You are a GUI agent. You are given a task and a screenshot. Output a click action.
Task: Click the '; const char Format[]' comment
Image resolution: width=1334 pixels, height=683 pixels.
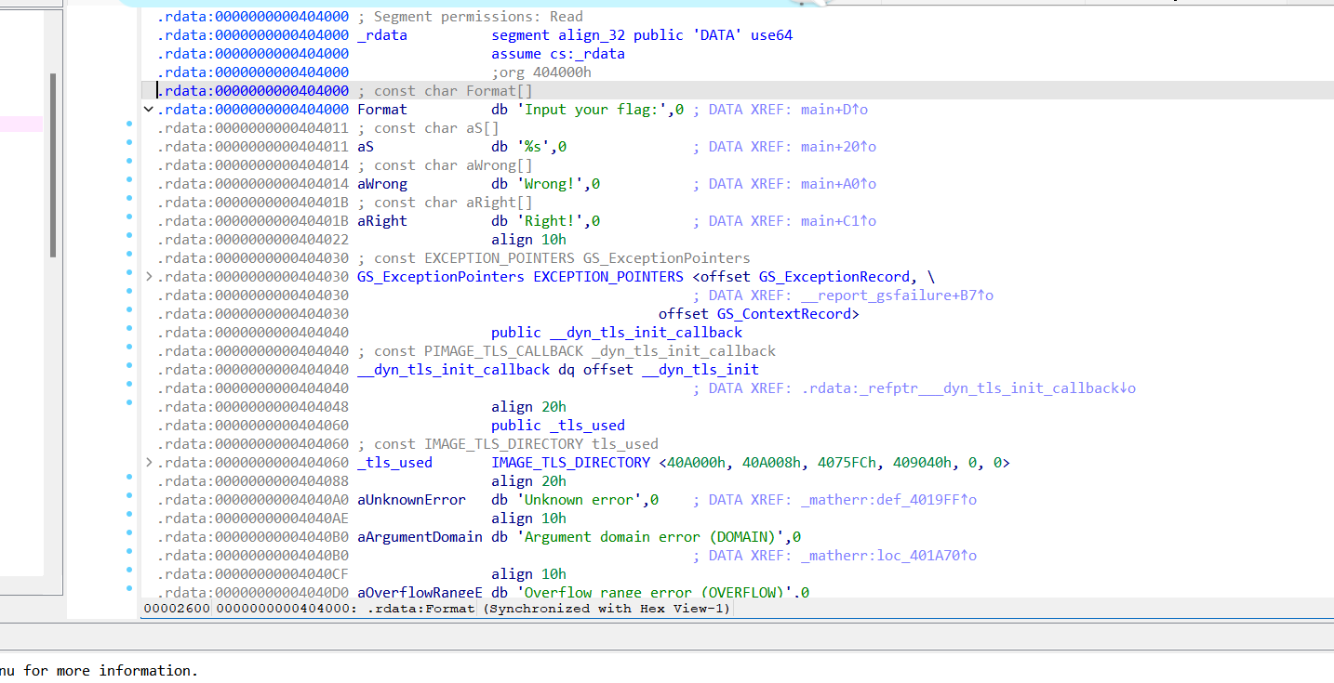[x=445, y=91]
